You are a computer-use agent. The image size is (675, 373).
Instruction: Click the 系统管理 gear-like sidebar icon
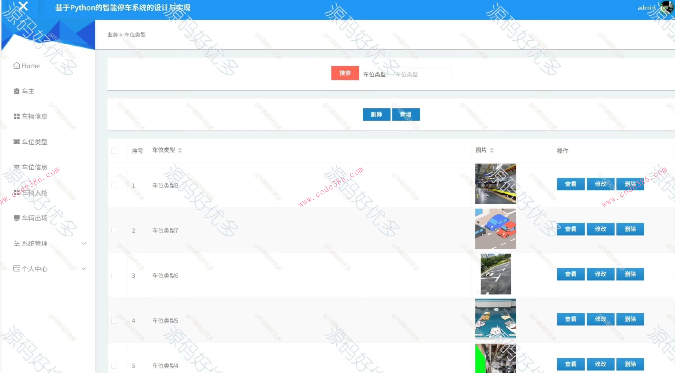pyautogui.click(x=16, y=243)
